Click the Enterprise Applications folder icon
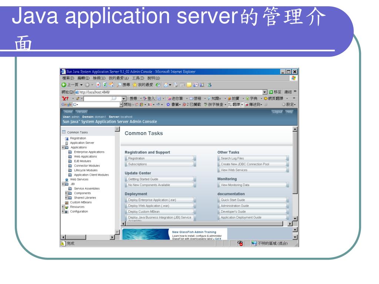Viewport: 379px width, 284px height. coord(70,152)
